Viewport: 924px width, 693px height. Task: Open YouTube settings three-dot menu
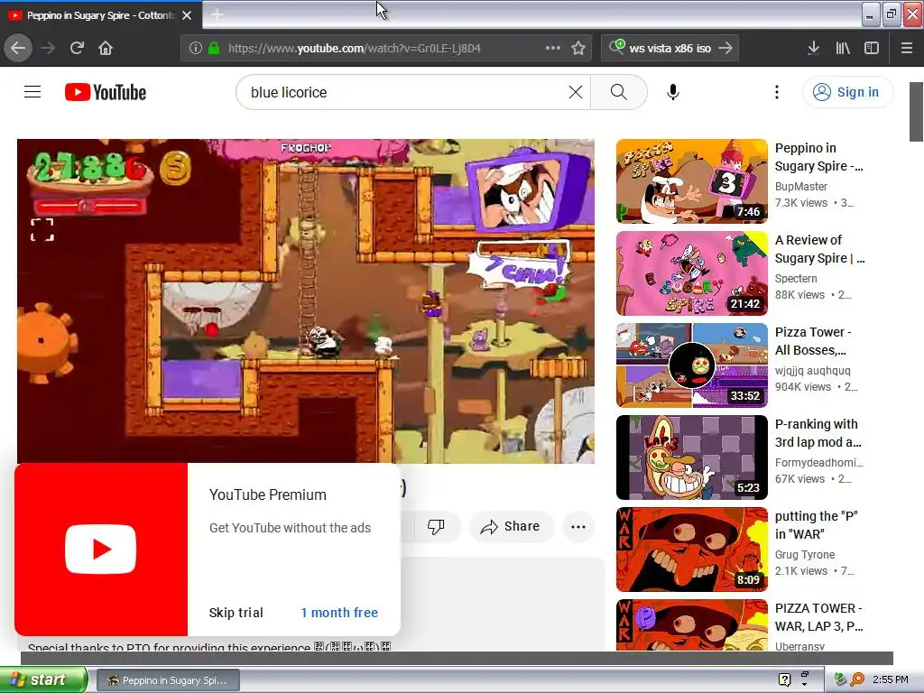777,92
